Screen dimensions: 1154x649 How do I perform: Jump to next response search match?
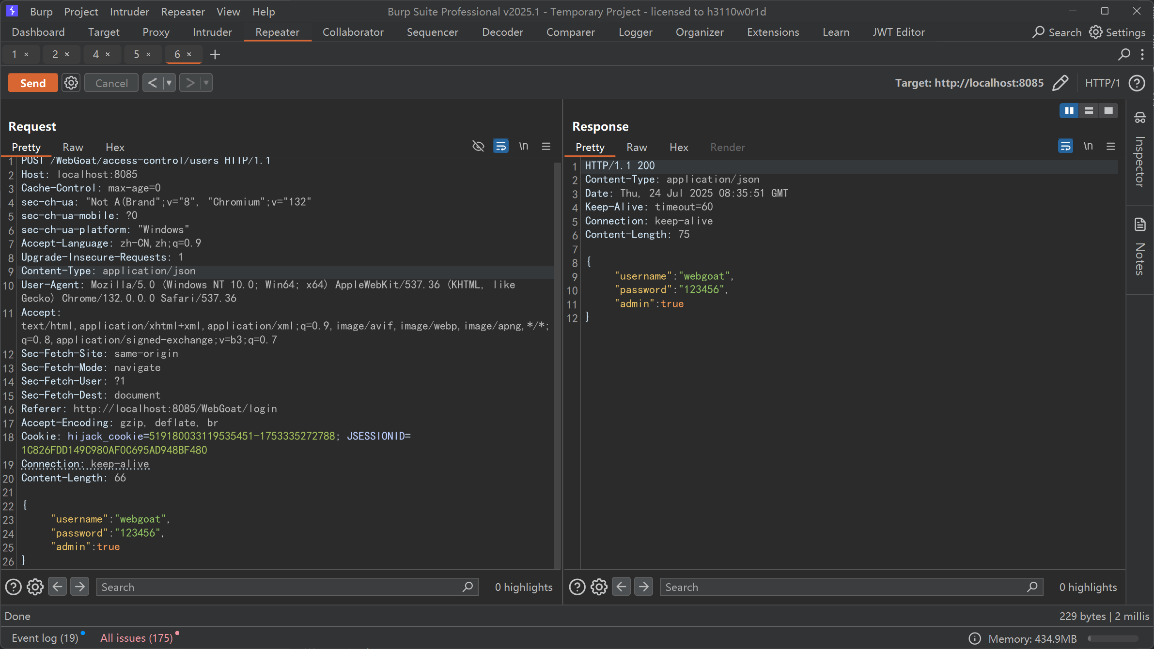[x=643, y=587]
